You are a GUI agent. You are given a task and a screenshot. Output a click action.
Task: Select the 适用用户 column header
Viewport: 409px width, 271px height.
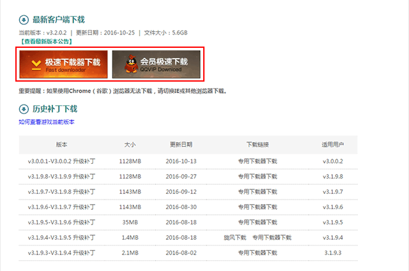pos(332,145)
